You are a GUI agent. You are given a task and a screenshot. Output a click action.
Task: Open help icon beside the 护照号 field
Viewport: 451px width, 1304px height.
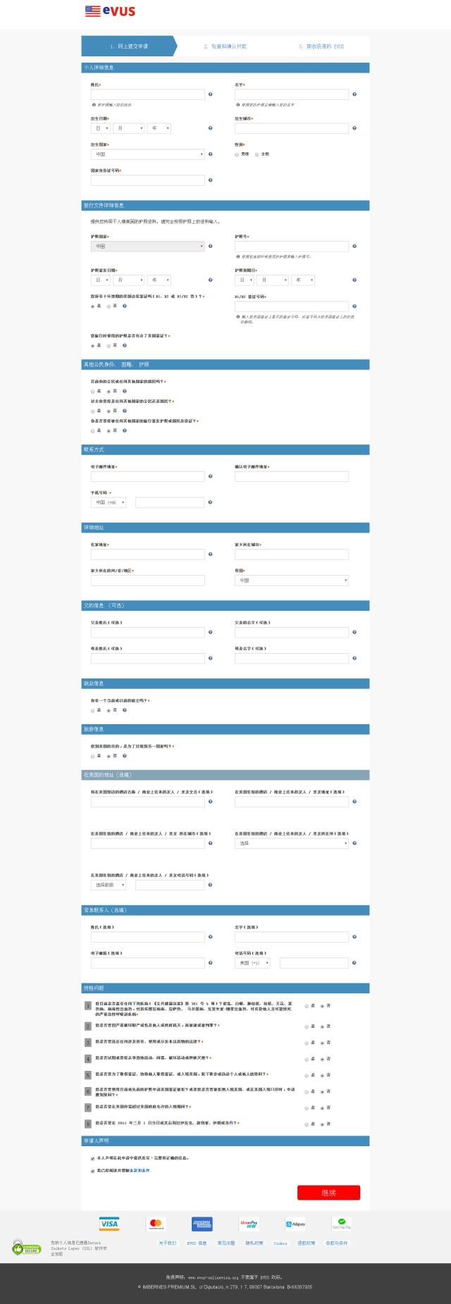coord(354,247)
